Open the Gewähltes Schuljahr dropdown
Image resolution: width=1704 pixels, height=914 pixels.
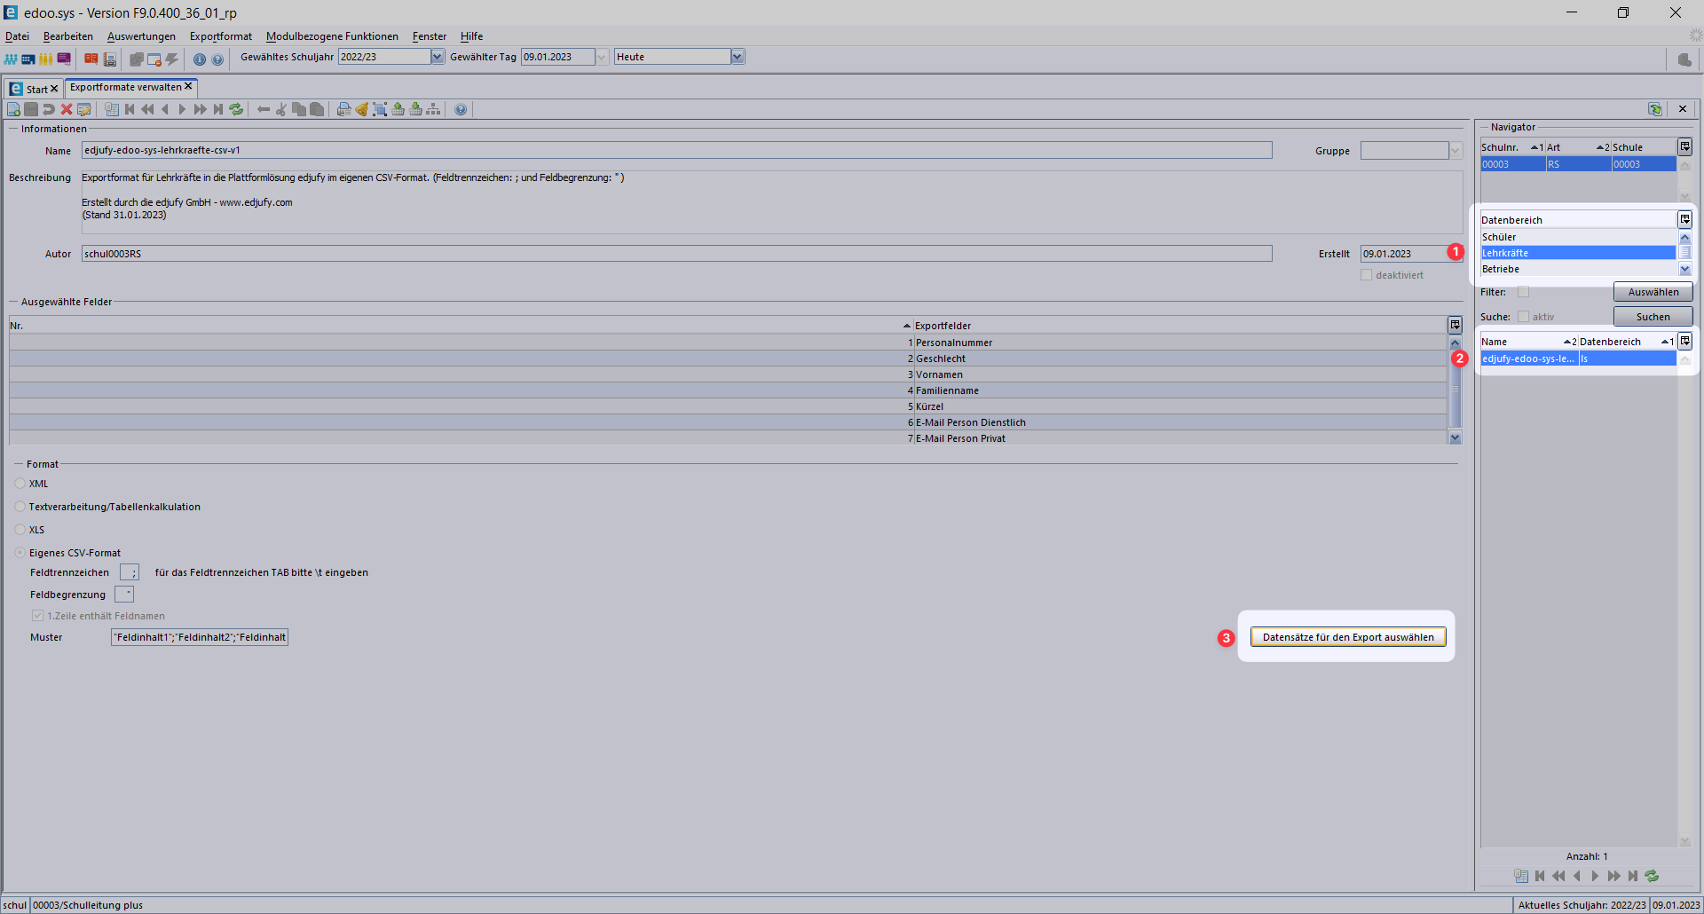click(437, 57)
